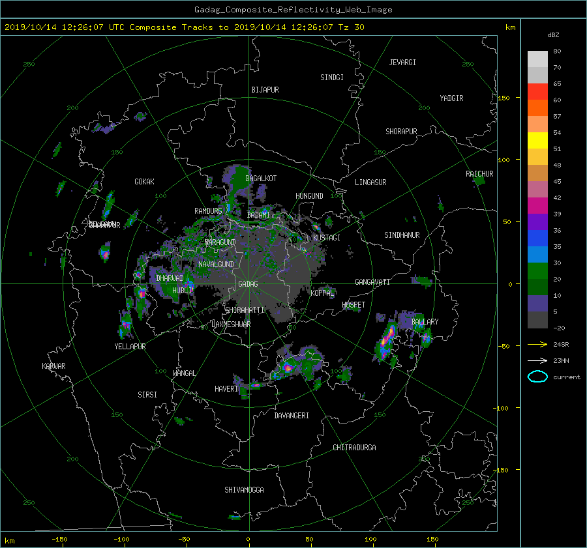Image resolution: width=587 pixels, height=548 pixels.
Task: Select the JEVARGI label
Action: click(x=402, y=63)
